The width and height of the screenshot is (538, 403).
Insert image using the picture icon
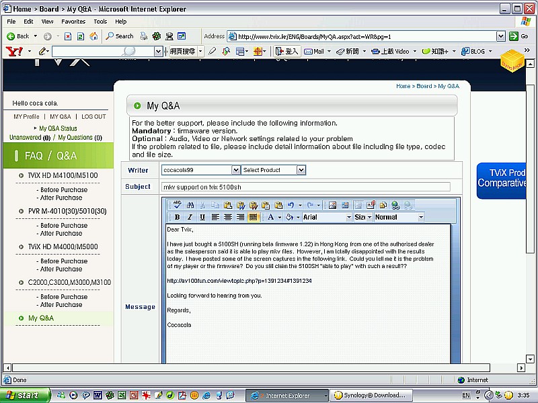[332, 205]
